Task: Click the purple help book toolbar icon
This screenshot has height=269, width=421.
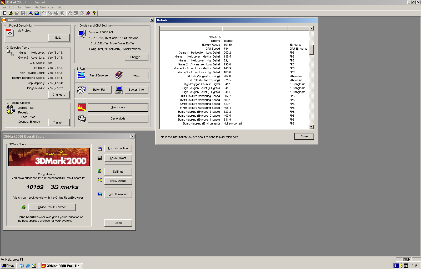Action: click(88, 13)
